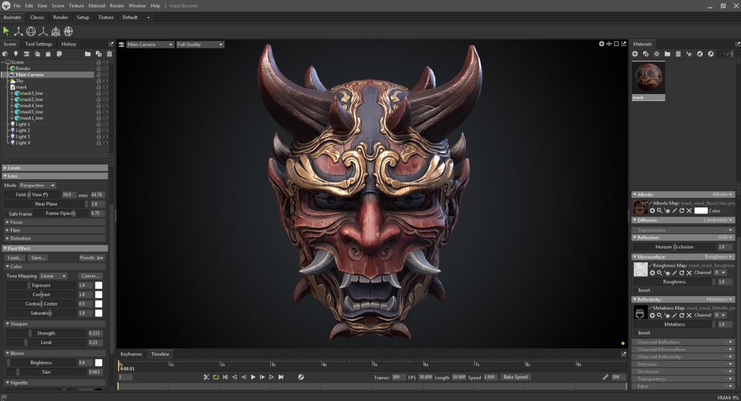Lock the Main Camera object
This screenshot has height=401, width=741.
[x=99, y=75]
